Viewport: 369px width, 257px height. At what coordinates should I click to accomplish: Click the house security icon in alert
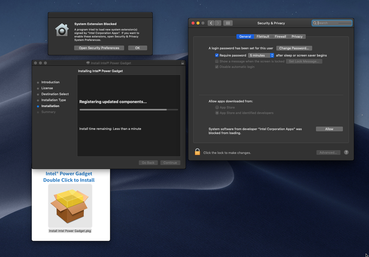tap(62, 30)
